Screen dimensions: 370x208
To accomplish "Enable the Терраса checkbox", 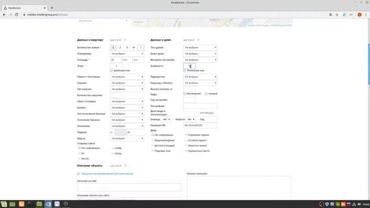I will 112,132.
